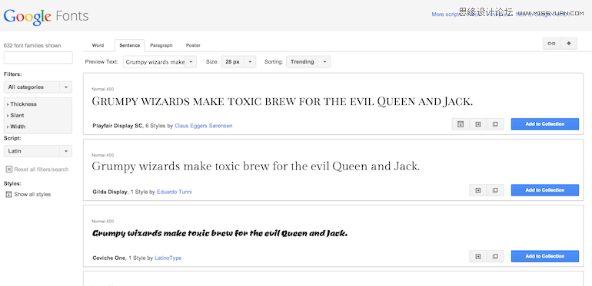
Task: Open the Latin script dropdown
Action: pos(38,151)
